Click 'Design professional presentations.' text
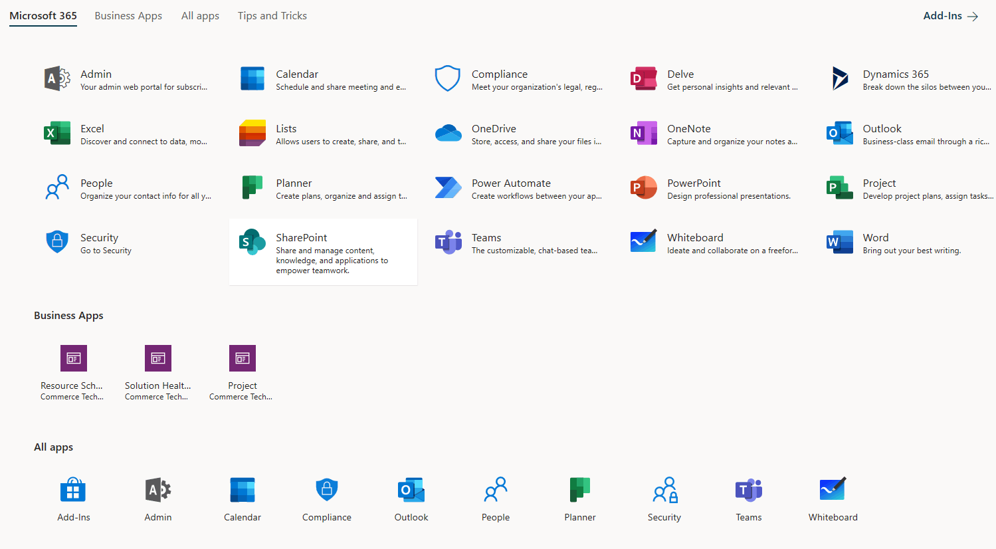This screenshot has height=549, width=996. point(729,196)
